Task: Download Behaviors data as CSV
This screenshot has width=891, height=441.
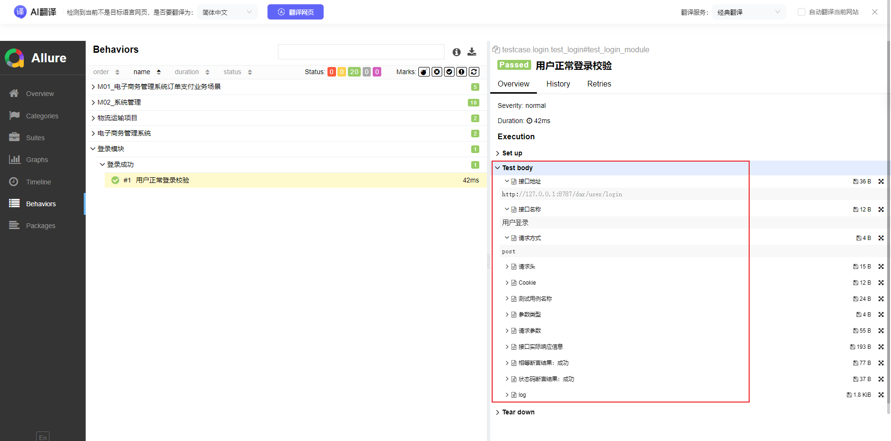Action: [472, 52]
